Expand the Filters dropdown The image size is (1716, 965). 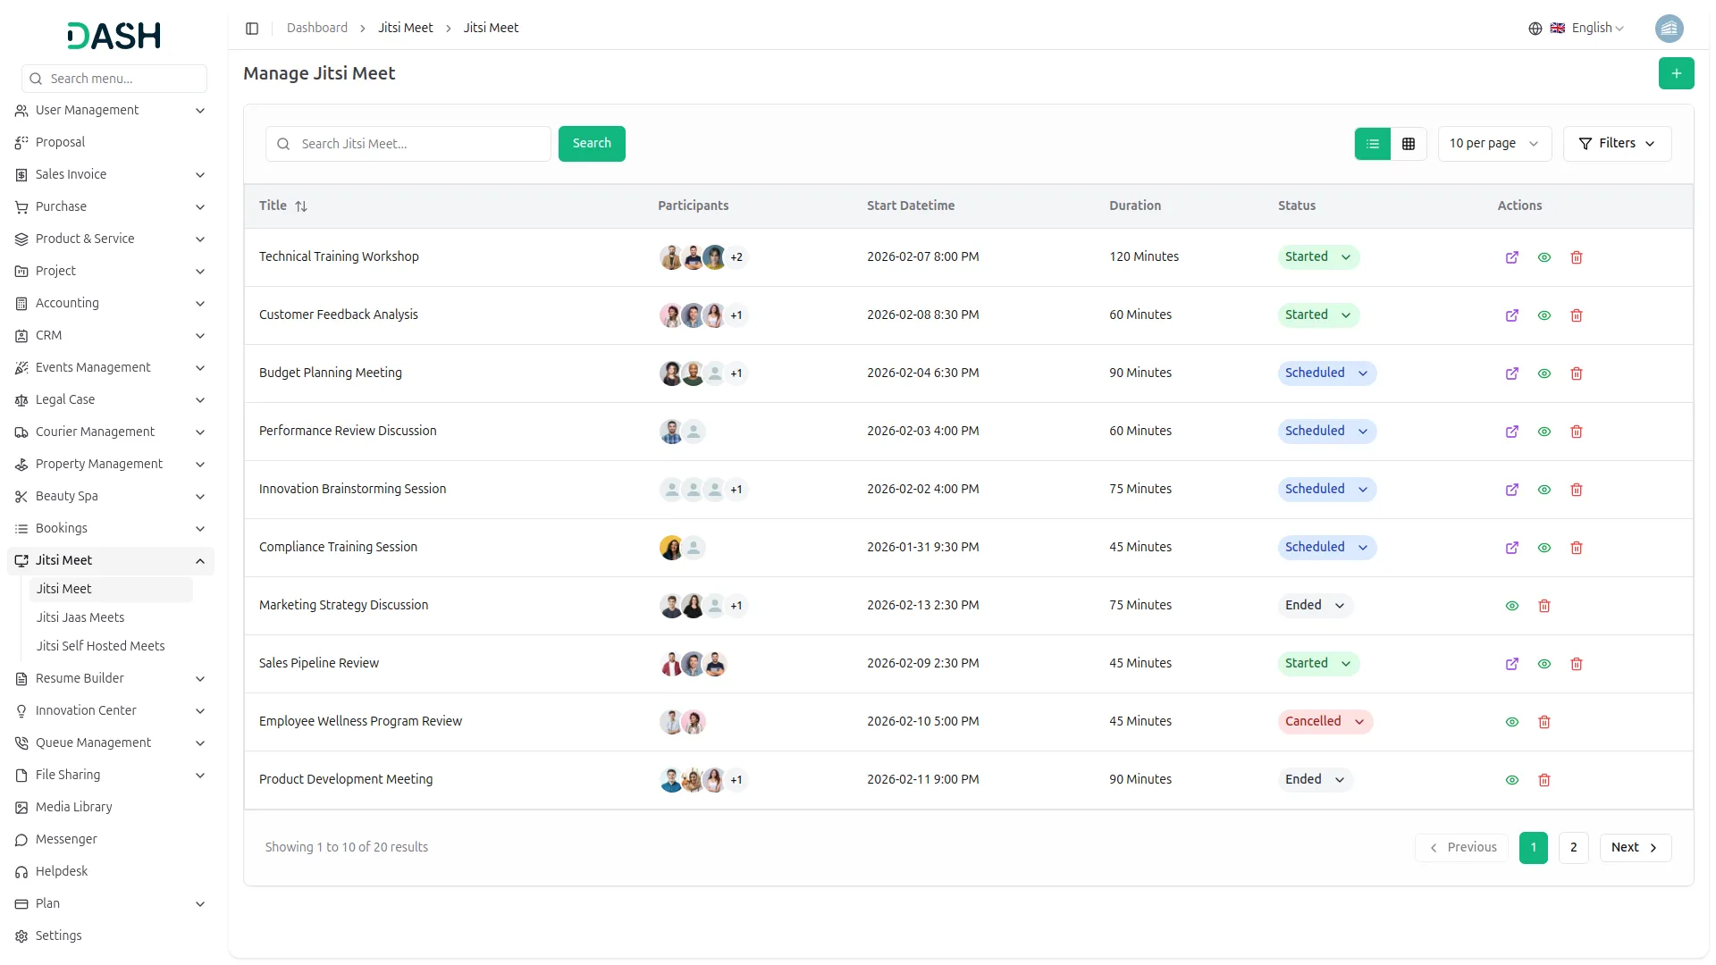[1617, 144]
